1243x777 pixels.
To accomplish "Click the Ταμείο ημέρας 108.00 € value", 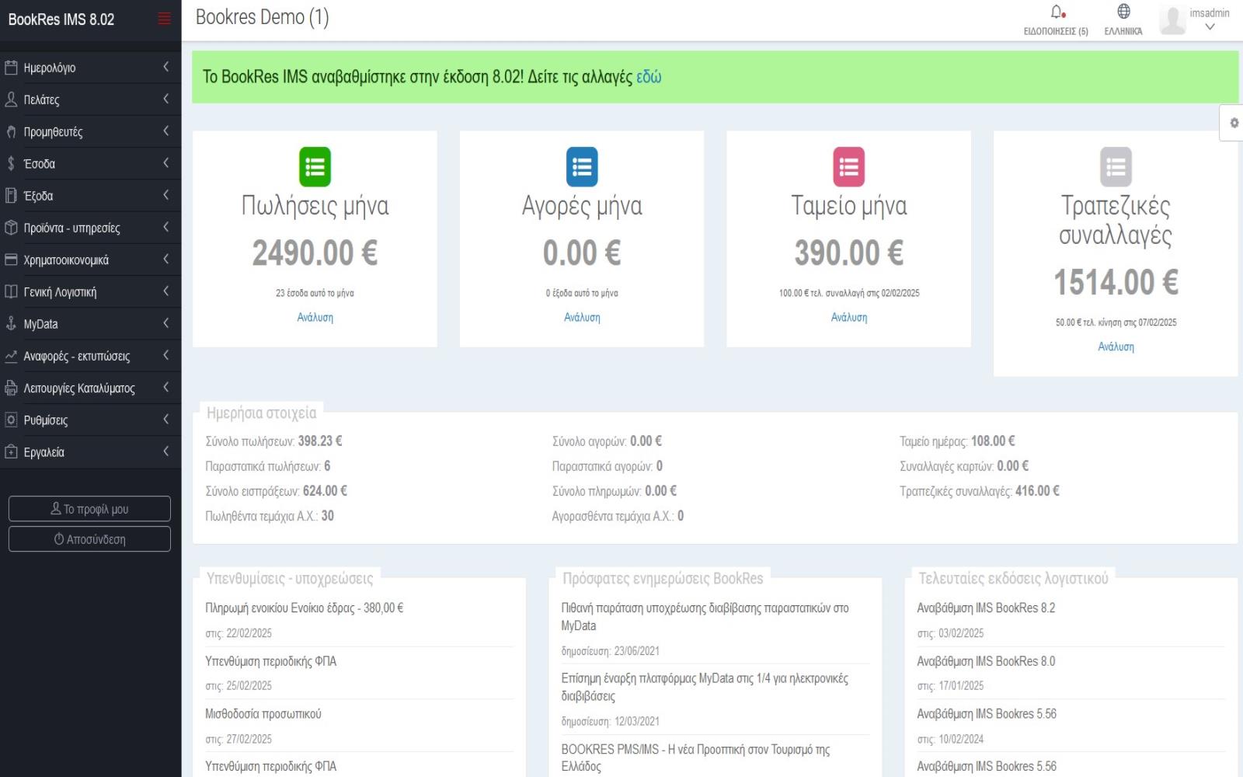I will point(993,441).
